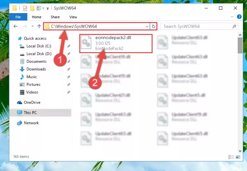Open Videos in the sidebar

click(x=32, y=92)
